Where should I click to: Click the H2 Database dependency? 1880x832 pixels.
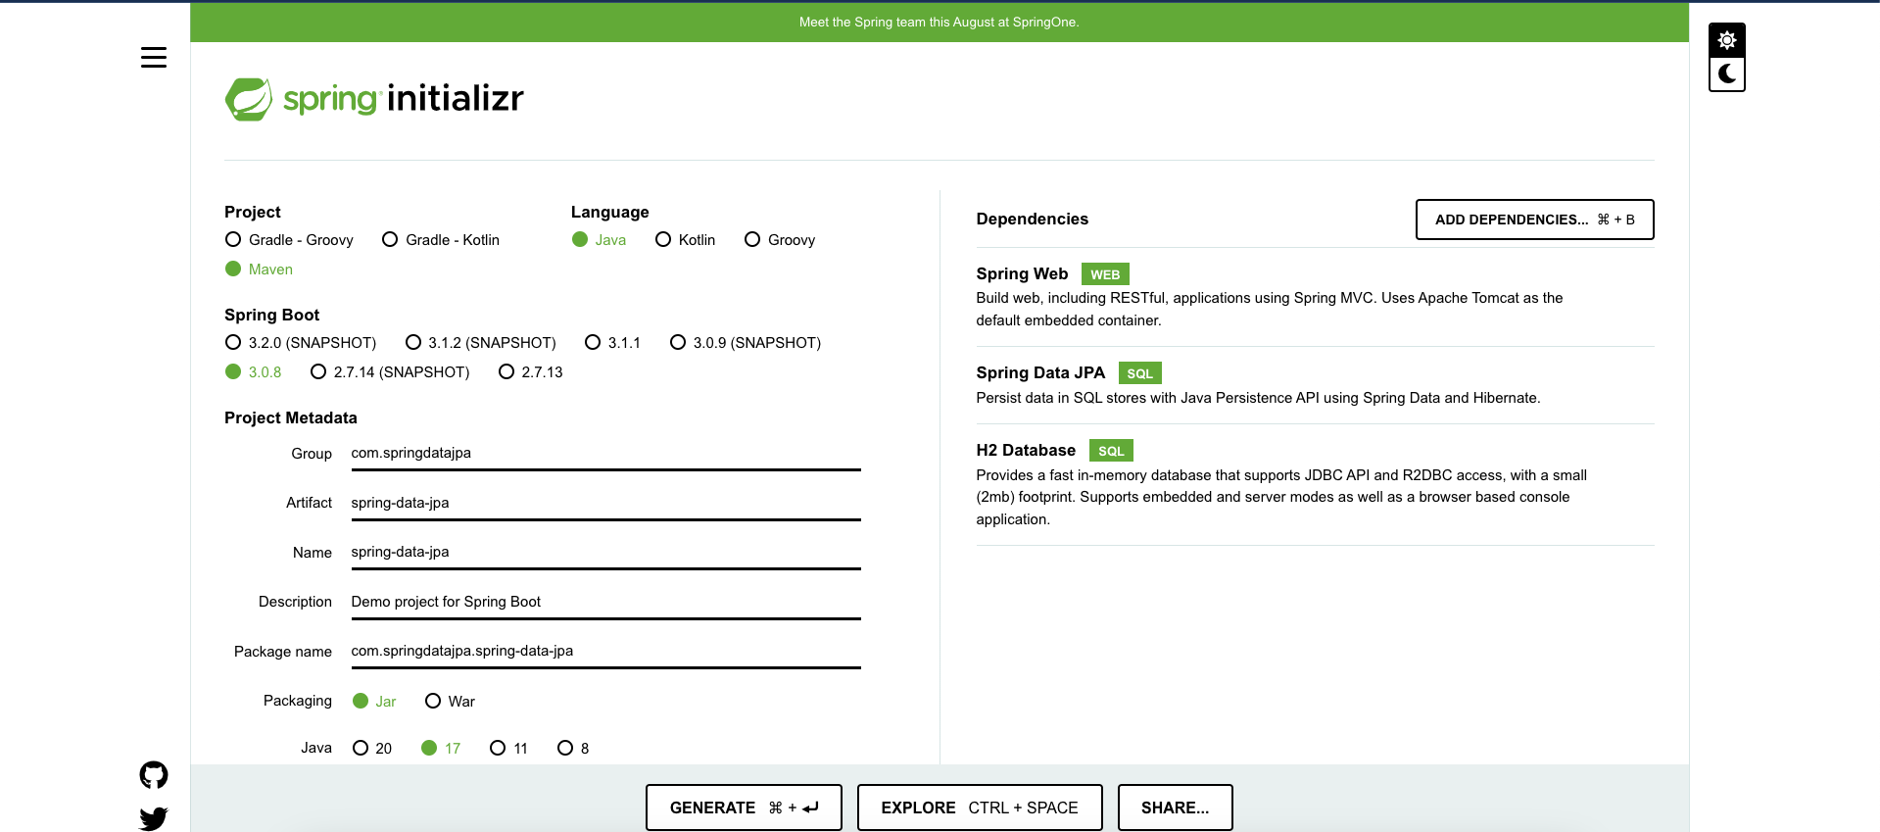coord(1315,484)
